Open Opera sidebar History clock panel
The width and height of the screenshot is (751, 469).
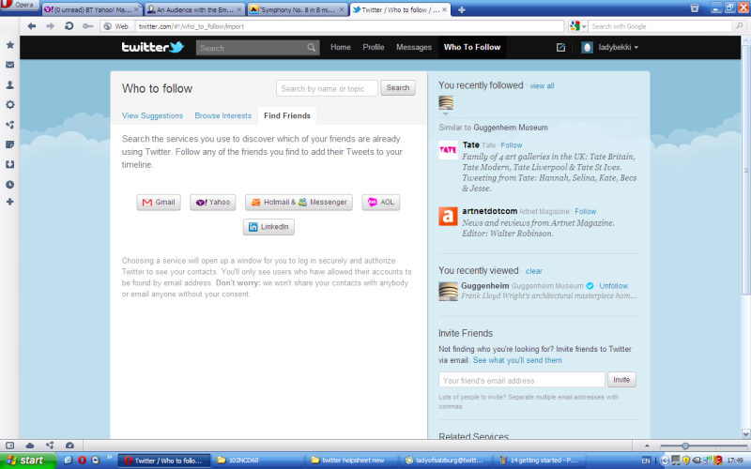tap(9, 184)
